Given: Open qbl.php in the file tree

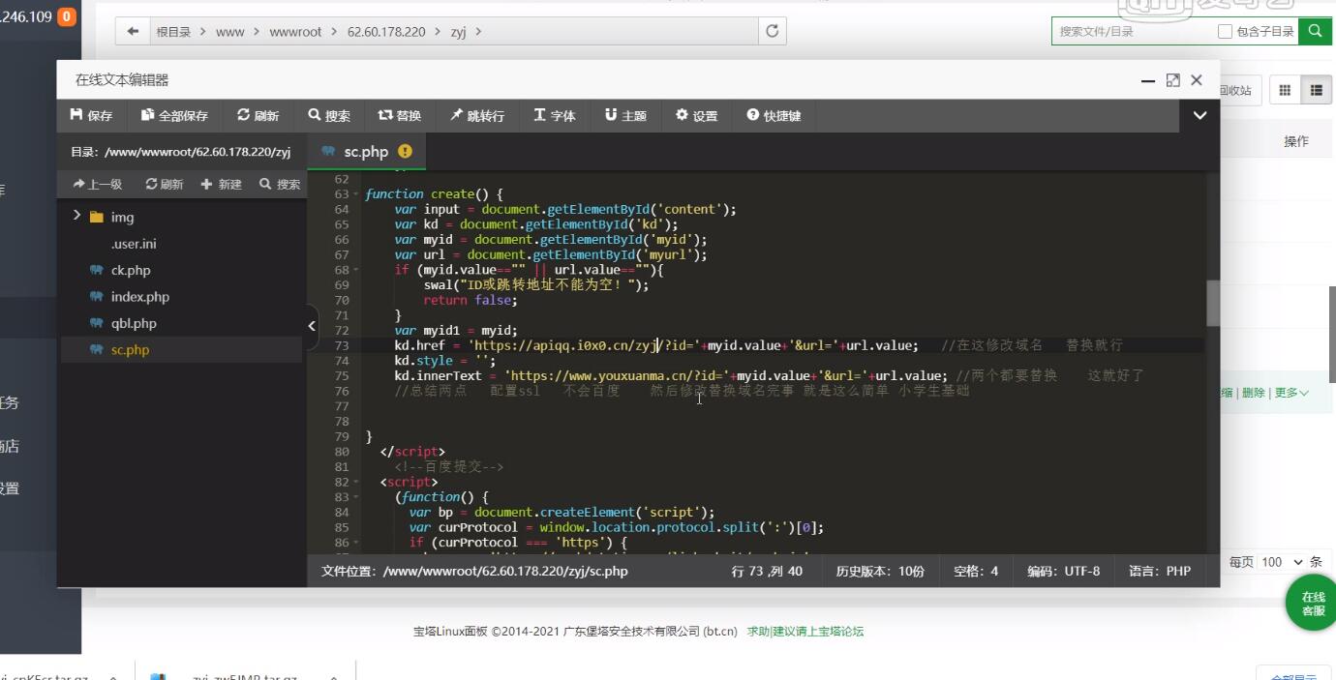Looking at the screenshot, I should [134, 323].
